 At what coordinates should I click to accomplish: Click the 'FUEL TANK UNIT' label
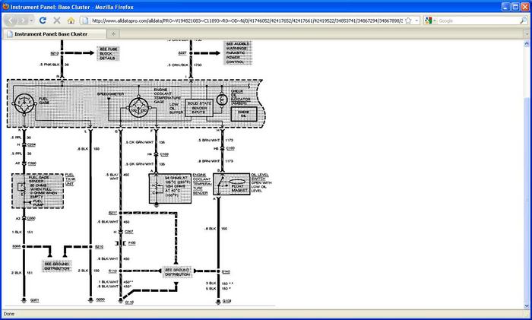click(70, 179)
